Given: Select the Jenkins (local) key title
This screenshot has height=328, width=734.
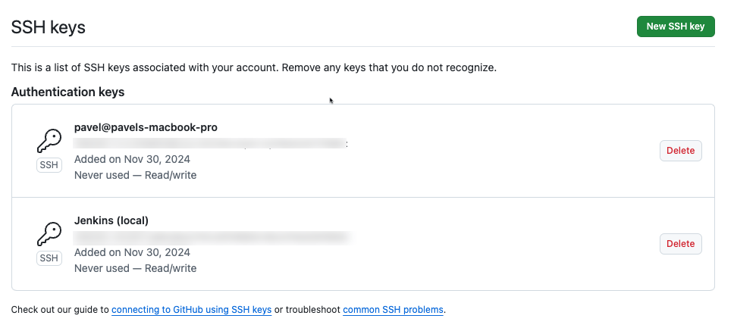Looking at the screenshot, I should [x=111, y=220].
